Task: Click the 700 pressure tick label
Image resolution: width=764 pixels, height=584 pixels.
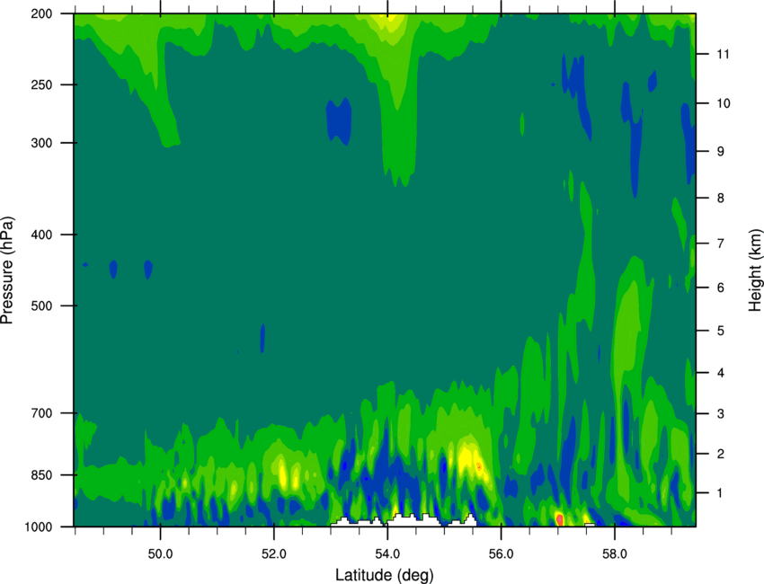Action: click(41, 413)
